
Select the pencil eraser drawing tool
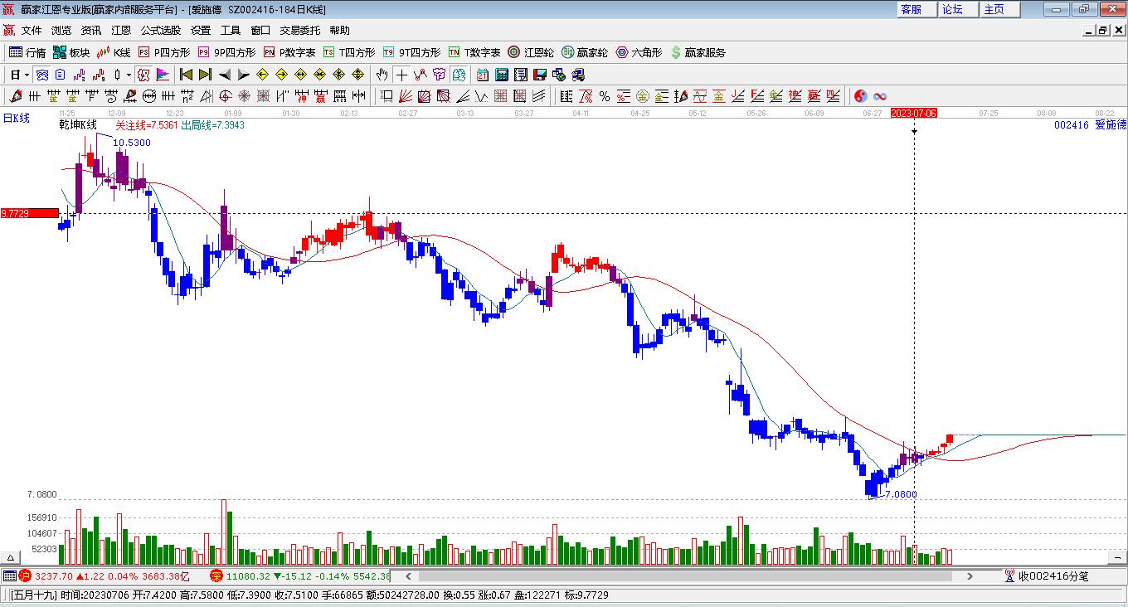(x=14, y=96)
